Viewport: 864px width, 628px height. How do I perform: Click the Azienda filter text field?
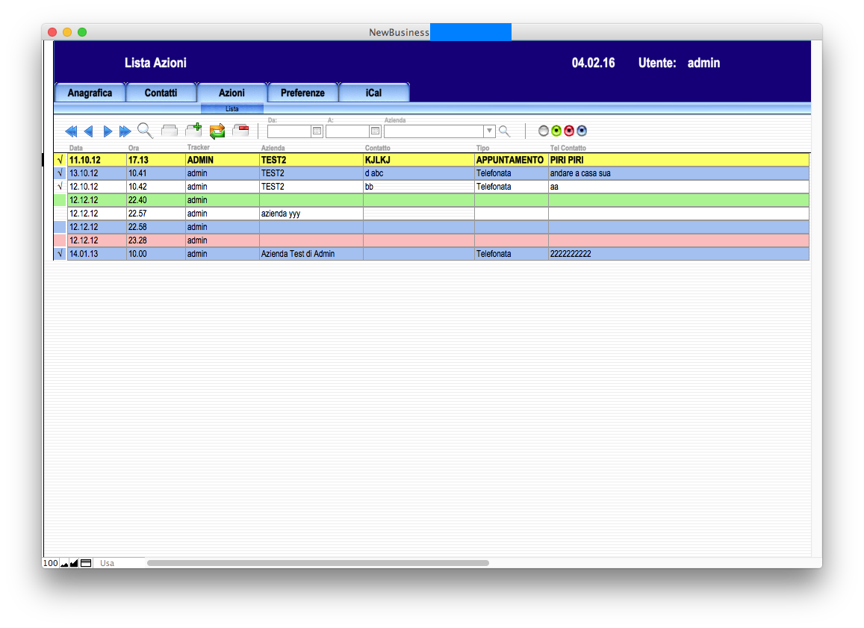[434, 131]
